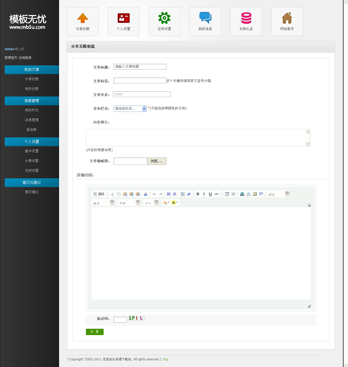Click the insert link globe icon
This screenshot has height=367, width=348.
click(242, 194)
